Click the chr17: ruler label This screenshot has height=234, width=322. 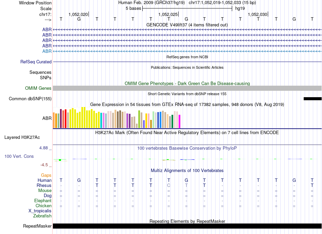45,14
